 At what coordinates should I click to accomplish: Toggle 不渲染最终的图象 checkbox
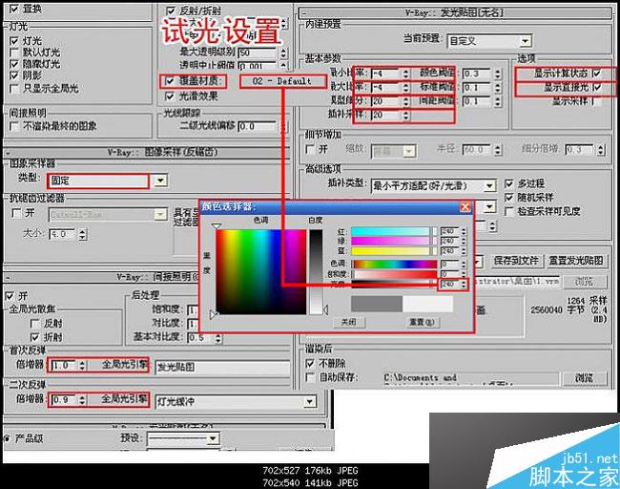14,126
